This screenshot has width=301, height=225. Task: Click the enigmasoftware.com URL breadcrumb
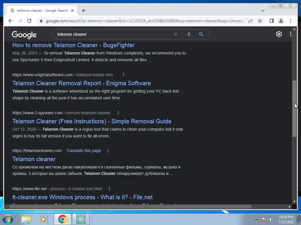pos(64,75)
